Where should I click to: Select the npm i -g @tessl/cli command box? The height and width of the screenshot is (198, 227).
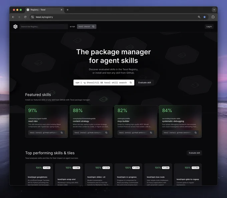tap(104, 82)
